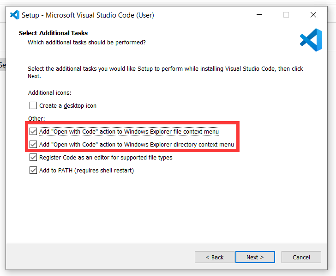Click the Additional icons section label
This screenshot has height=276, width=336.
pos(49,92)
